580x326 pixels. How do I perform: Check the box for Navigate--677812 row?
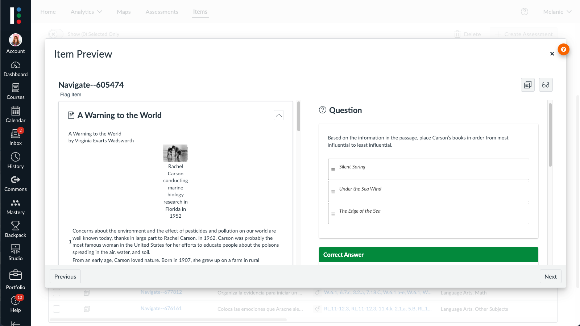pyautogui.click(x=57, y=293)
